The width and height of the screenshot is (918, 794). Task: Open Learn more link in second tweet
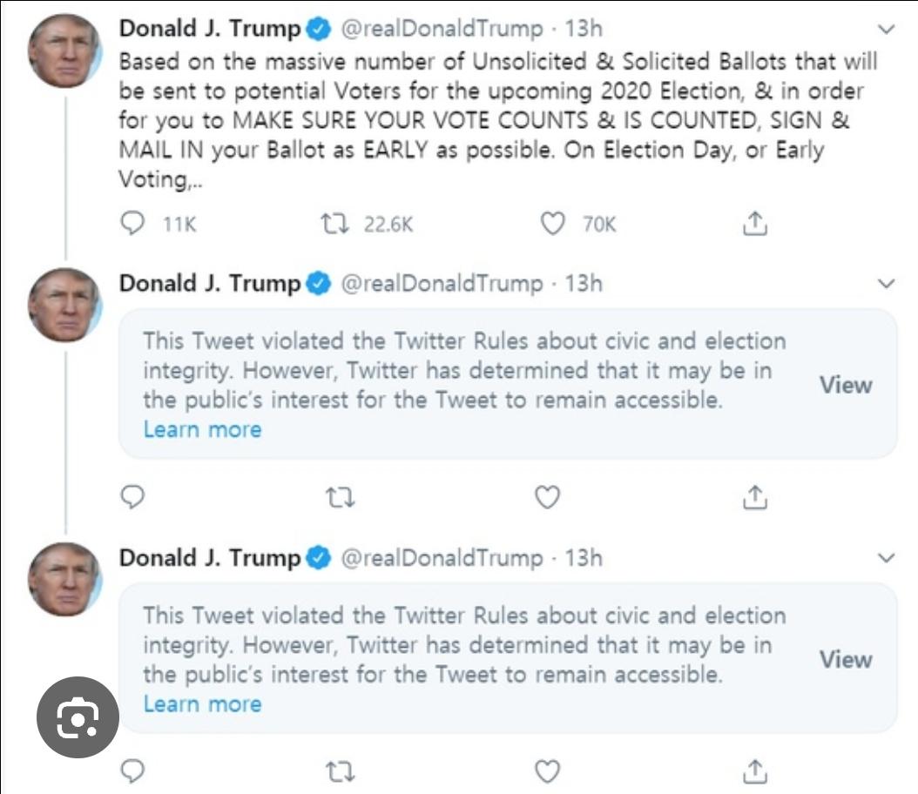[202, 429]
